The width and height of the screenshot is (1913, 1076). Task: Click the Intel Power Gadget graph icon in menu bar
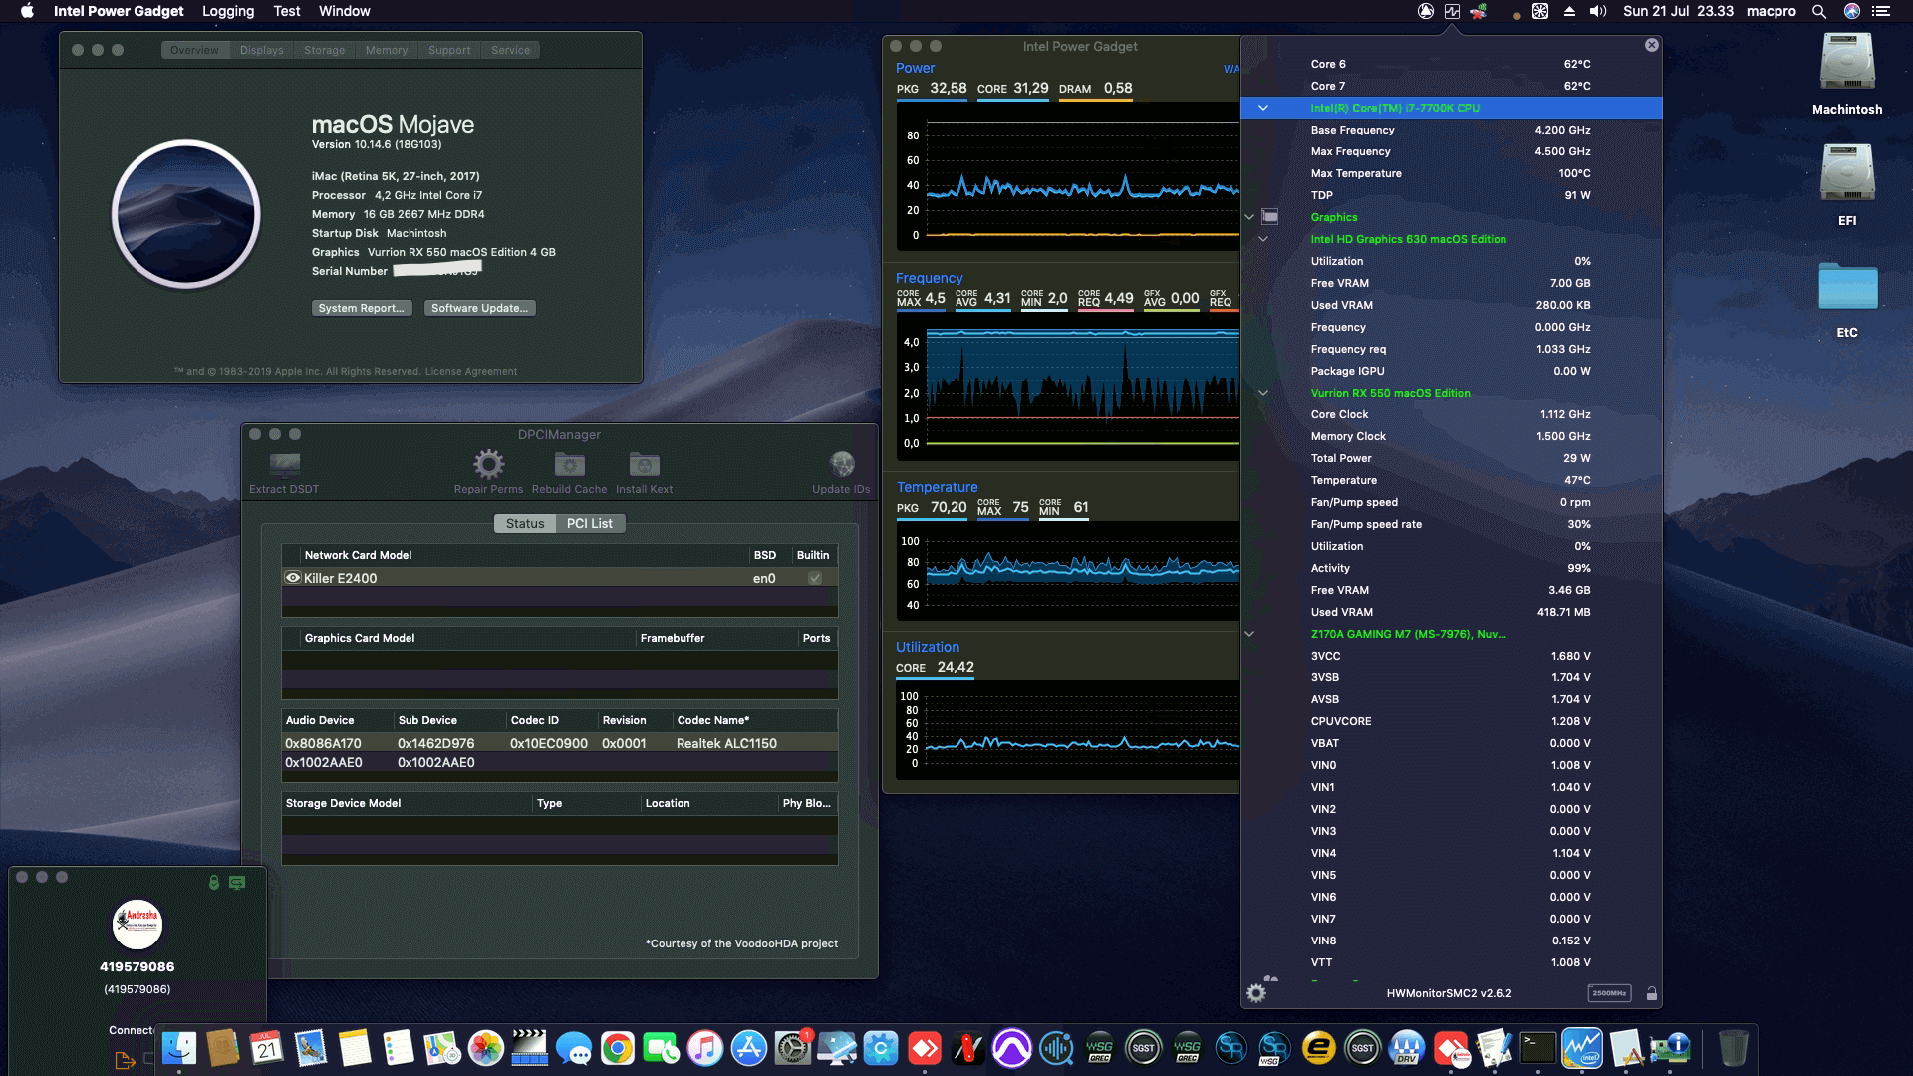[1453, 12]
